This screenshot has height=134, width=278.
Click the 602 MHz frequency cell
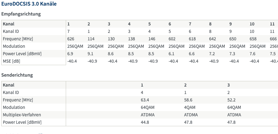(172, 39)
